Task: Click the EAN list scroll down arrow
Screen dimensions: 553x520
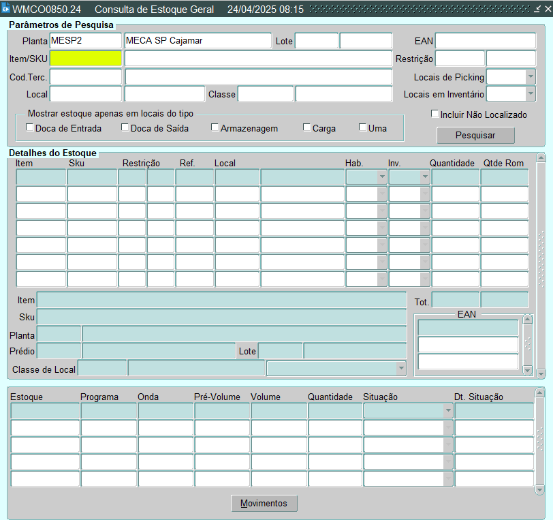Action: click(527, 369)
